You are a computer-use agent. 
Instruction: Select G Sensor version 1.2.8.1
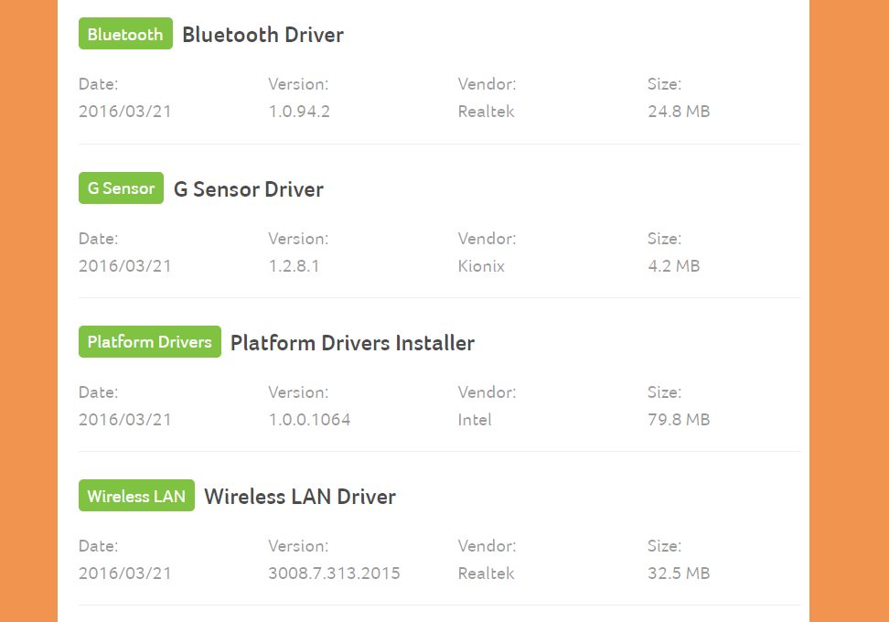click(x=294, y=266)
